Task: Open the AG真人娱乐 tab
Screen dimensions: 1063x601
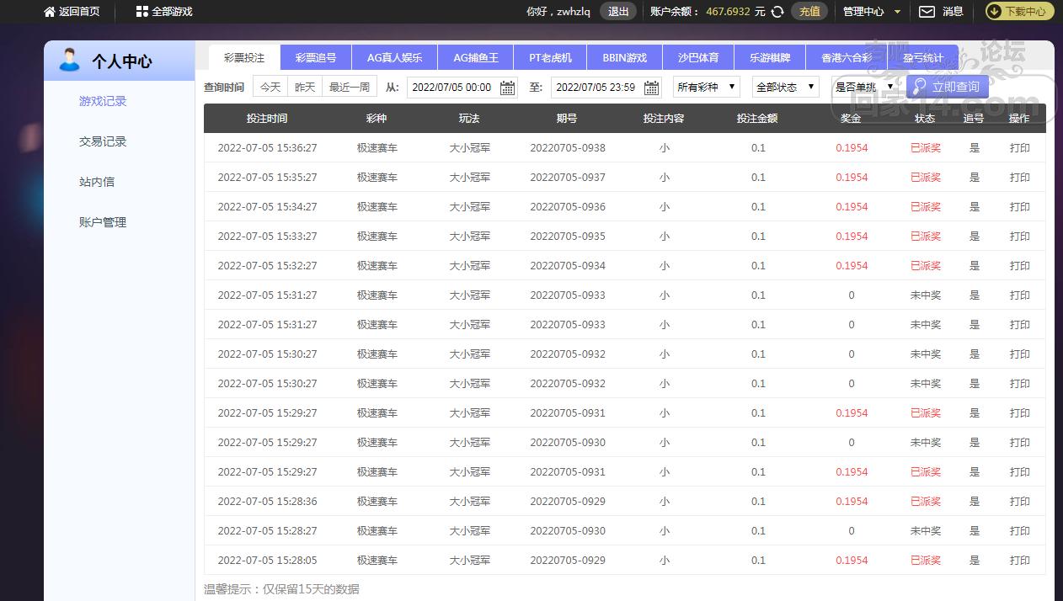Action: point(394,58)
